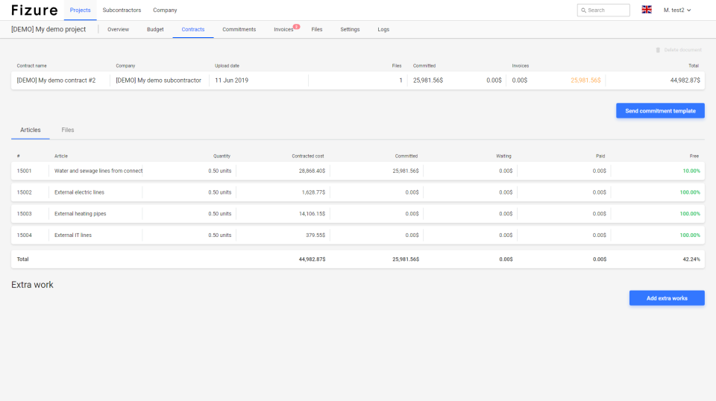Open the Subcontractors top menu
Screen dimensions: 716x401
click(122, 10)
